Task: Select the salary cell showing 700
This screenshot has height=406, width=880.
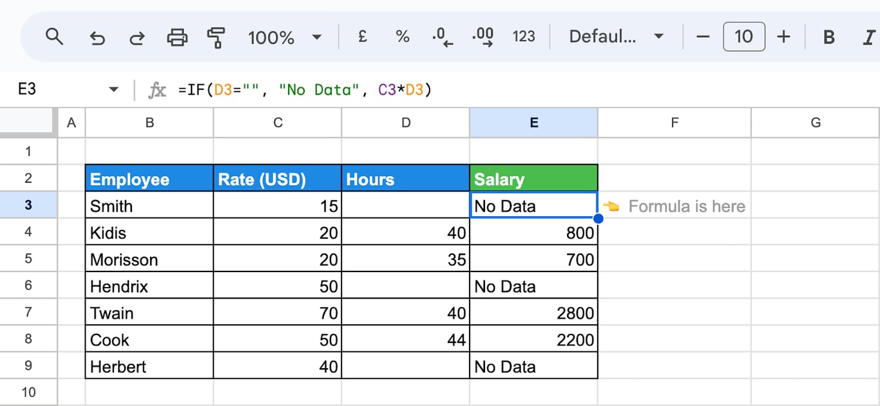Action: pos(534,259)
